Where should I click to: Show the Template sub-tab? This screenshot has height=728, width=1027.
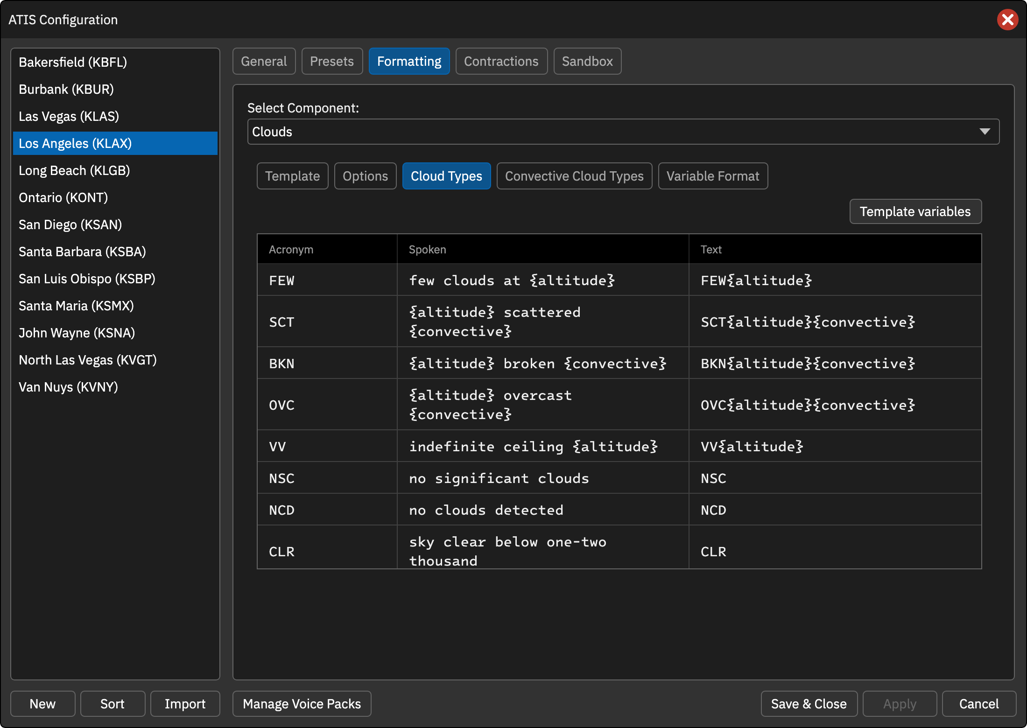tap(292, 176)
